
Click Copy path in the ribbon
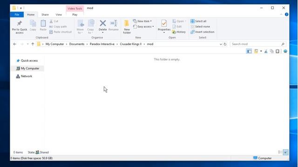[58, 26]
